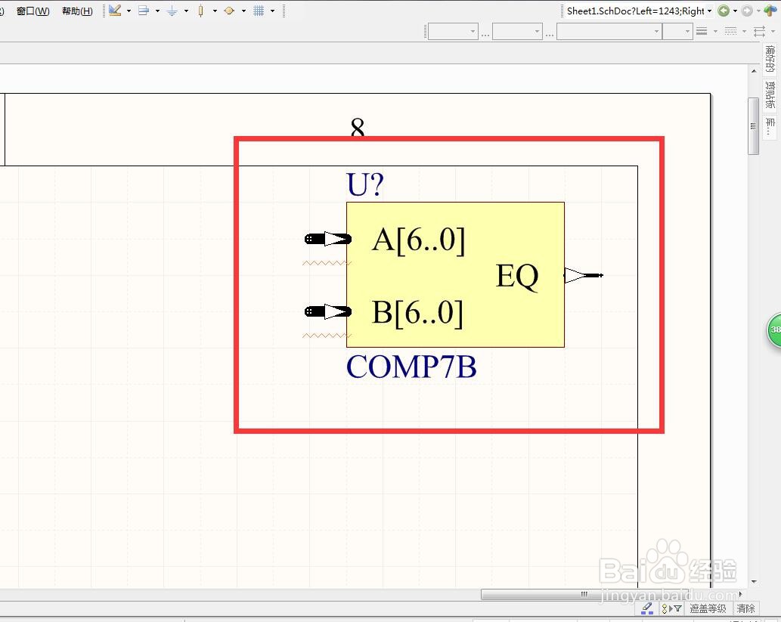The image size is (781, 622).
Task: Click the power sources ground icon
Action: coord(172,11)
